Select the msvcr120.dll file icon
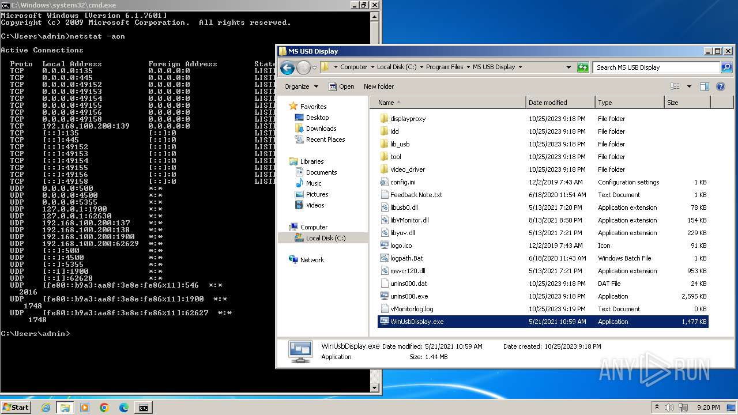 click(x=385, y=271)
